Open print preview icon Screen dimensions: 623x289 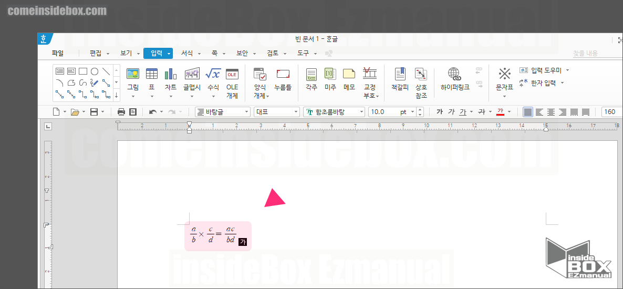tap(133, 112)
